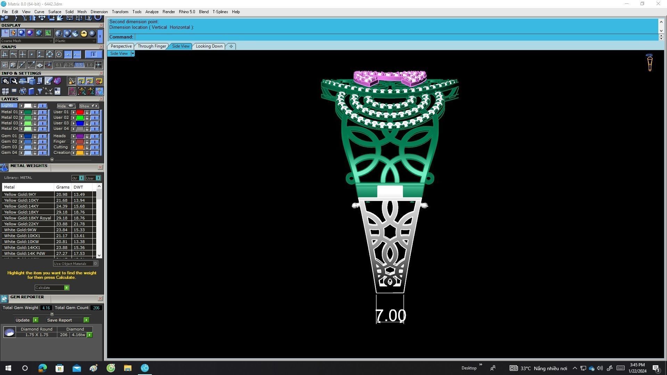Click the red history clear icon

tap(99, 81)
